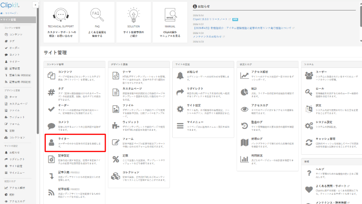Click the 統計 pie chart icon in grid

[244, 92]
